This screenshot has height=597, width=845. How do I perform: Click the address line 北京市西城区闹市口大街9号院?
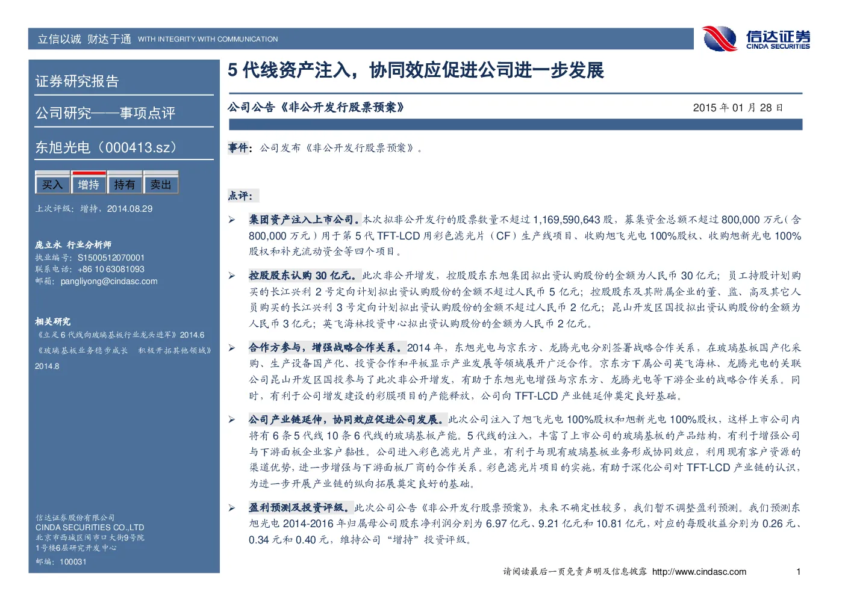pos(90,537)
